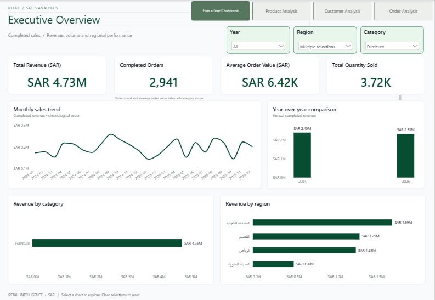Click the SAR 4.73M label beside Furniture bar
Image resolution: width=435 pixels, height=300 pixels.
pyautogui.click(x=193, y=243)
